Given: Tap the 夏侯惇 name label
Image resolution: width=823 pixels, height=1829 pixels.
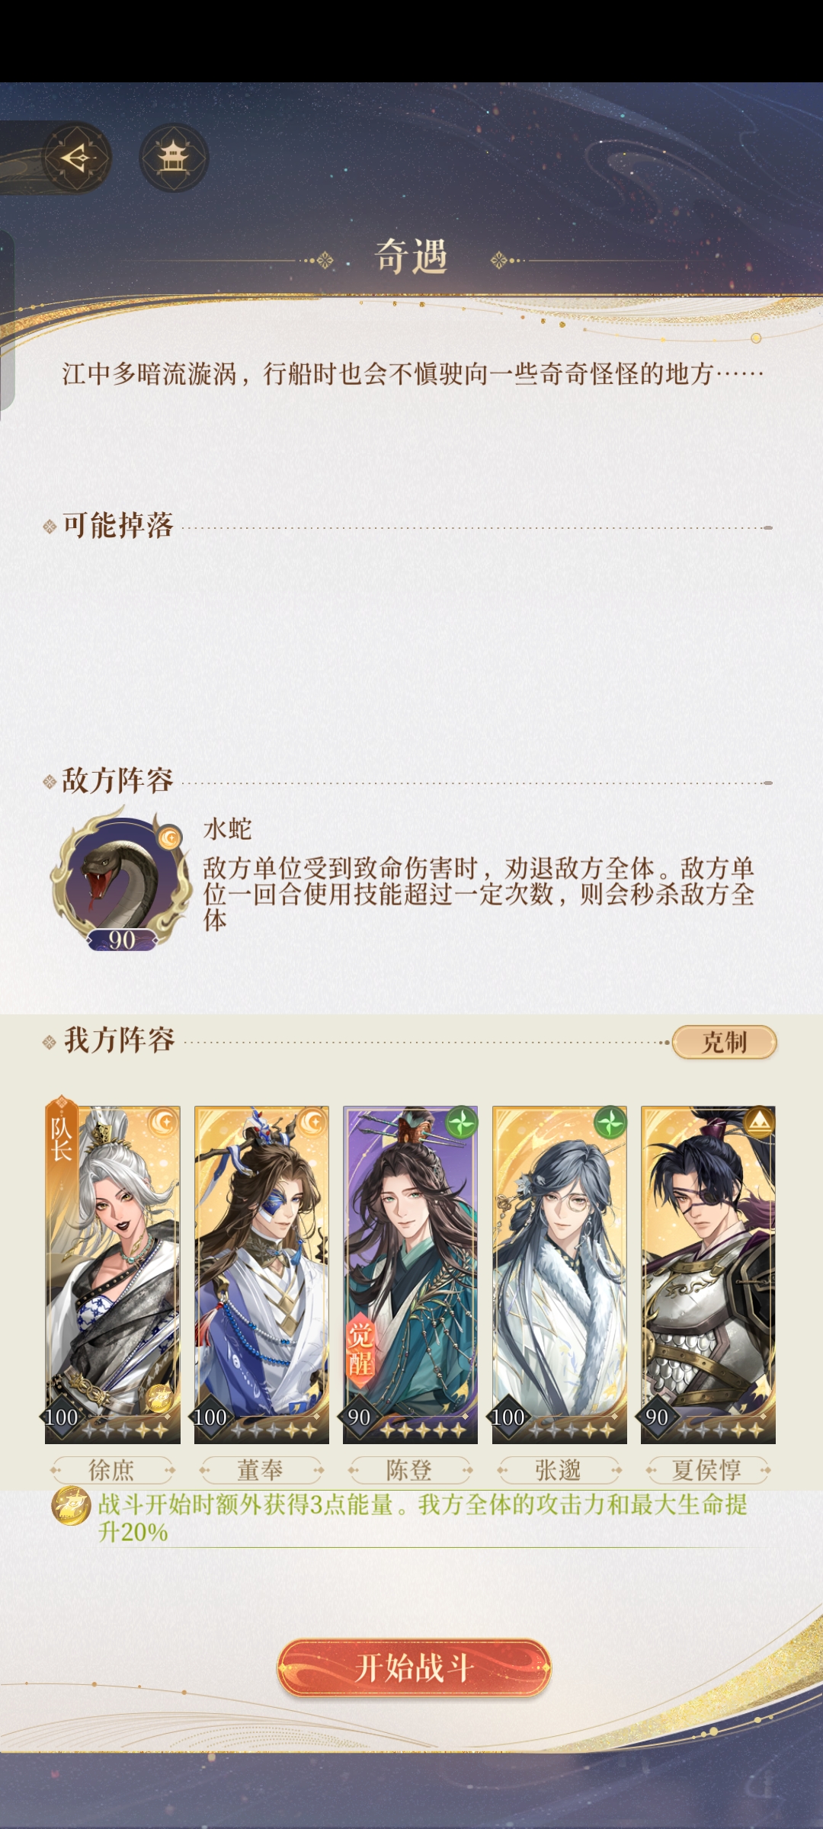Looking at the screenshot, I should (x=707, y=1469).
